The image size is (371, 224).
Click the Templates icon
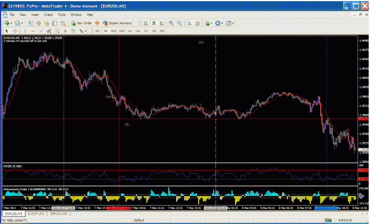[x=229, y=23]
